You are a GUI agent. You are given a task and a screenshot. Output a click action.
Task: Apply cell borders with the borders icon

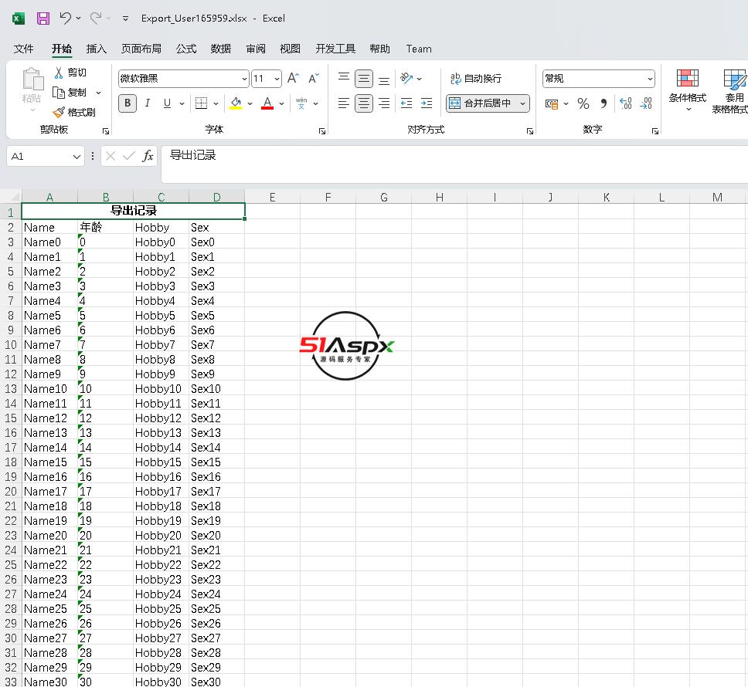(202, 103)
